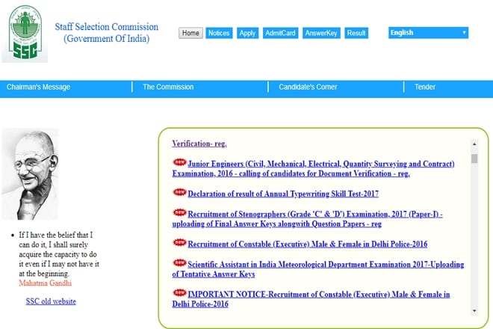Click new badge next to Typewriting Skill Test

click(179, 192)
